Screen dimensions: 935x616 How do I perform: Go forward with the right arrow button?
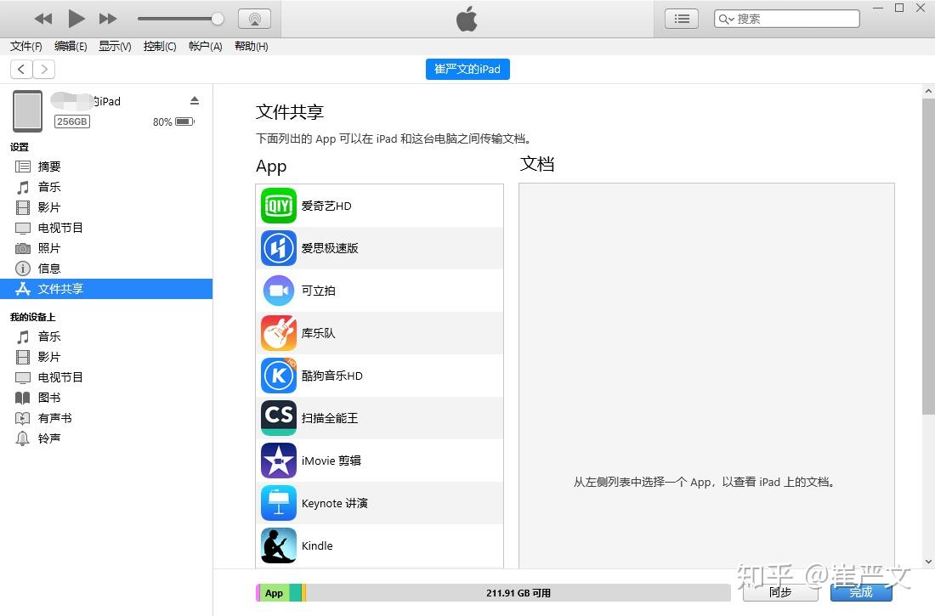pyautogui.click(x=44, y=69)
